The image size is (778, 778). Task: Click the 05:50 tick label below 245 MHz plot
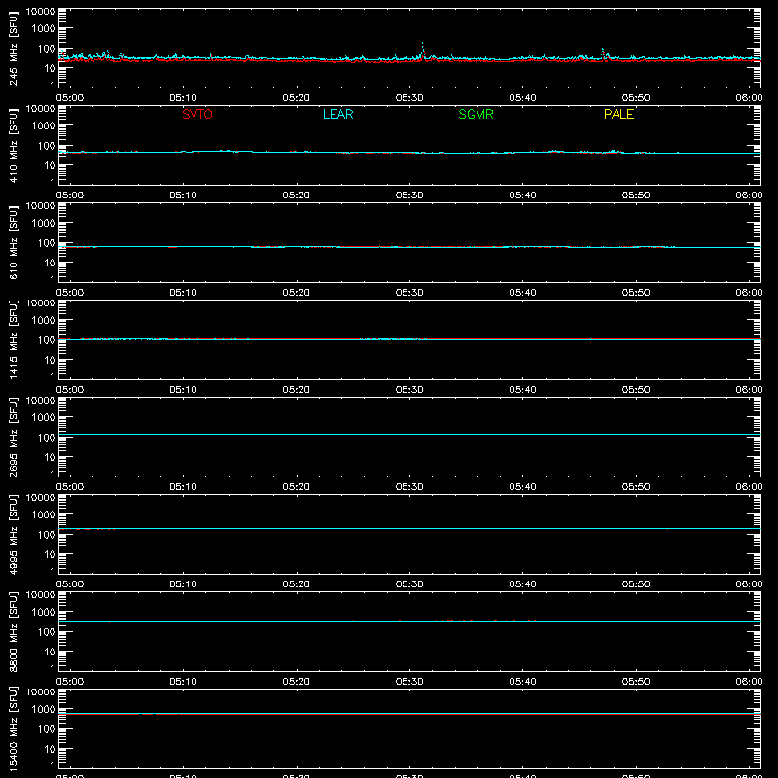pyautogui.click(x=636, y=98)
